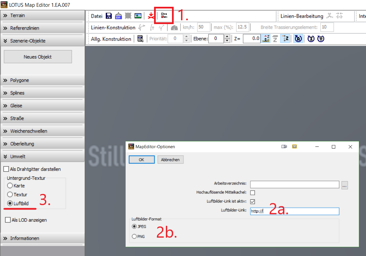Click the circled A rotate icon
366x256 pixels.
click(x=298, y=39)
